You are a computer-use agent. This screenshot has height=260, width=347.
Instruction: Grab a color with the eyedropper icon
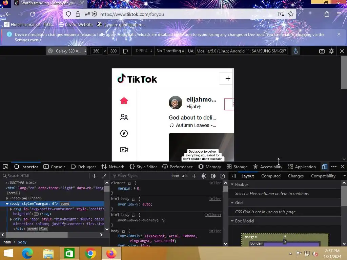(104, 176)
